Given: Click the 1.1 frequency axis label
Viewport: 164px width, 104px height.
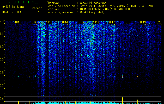Looking at the screenshot, I should pos(2,34).
